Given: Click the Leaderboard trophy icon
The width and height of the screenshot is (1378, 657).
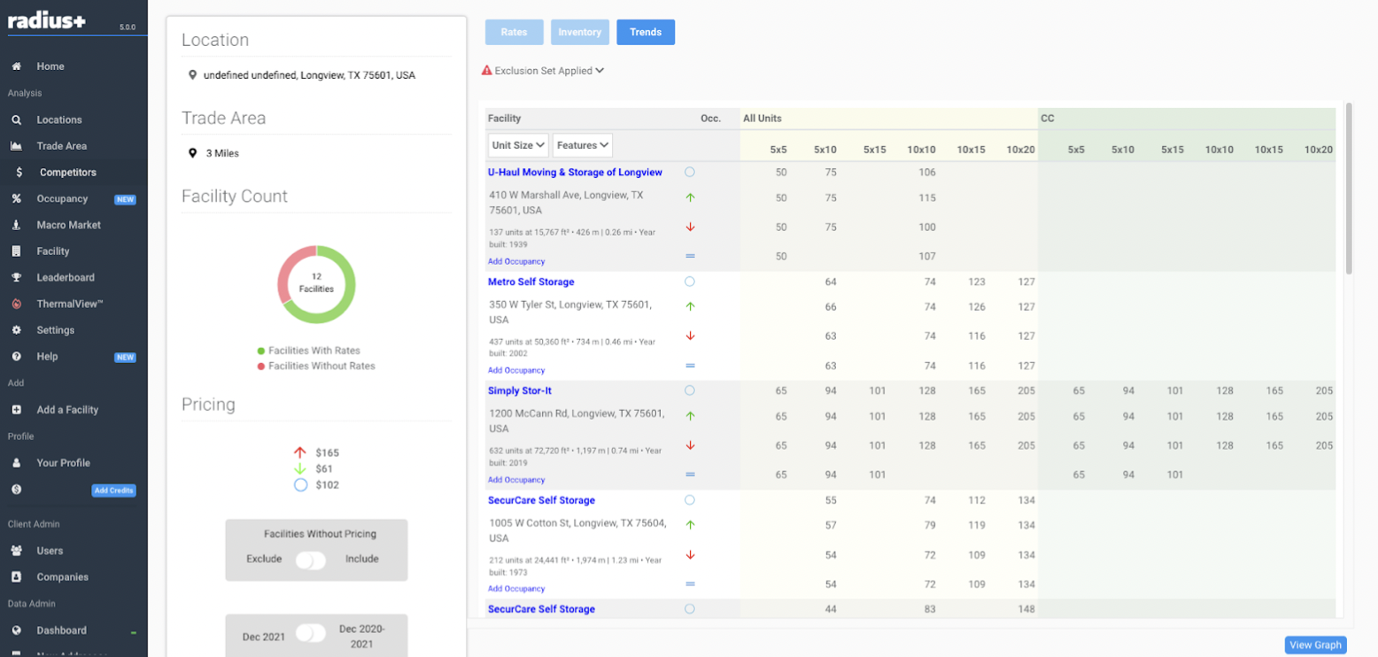Looking at the screenshot, I should (x=16, y=277).
